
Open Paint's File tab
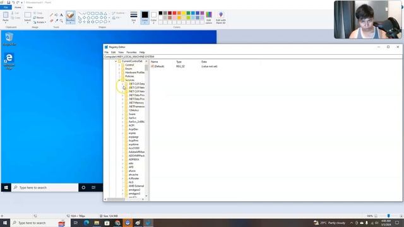[6, 7]
